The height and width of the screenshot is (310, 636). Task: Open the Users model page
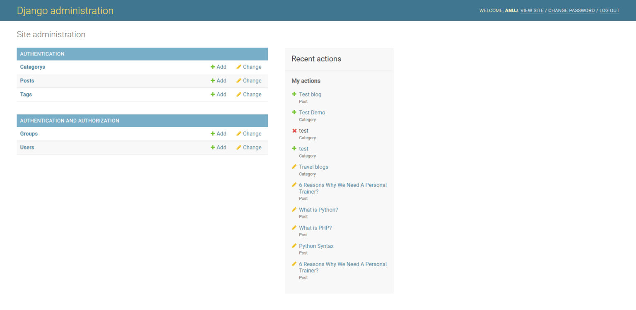coord(27,147)
